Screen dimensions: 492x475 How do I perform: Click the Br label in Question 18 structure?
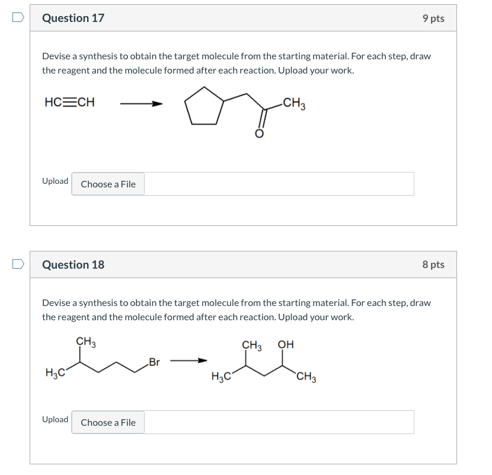(154, 361)
